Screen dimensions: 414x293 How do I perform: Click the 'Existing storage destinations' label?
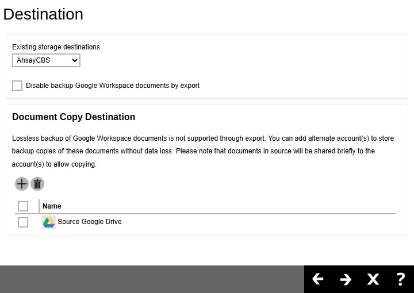(x=56, y=47)
